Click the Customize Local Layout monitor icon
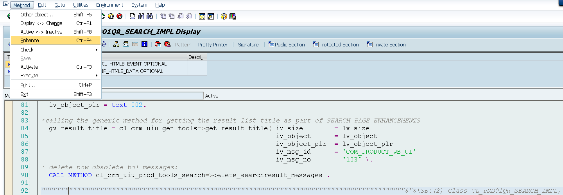The height and width of the screenshot is (195, 563). tap(233, 16)
